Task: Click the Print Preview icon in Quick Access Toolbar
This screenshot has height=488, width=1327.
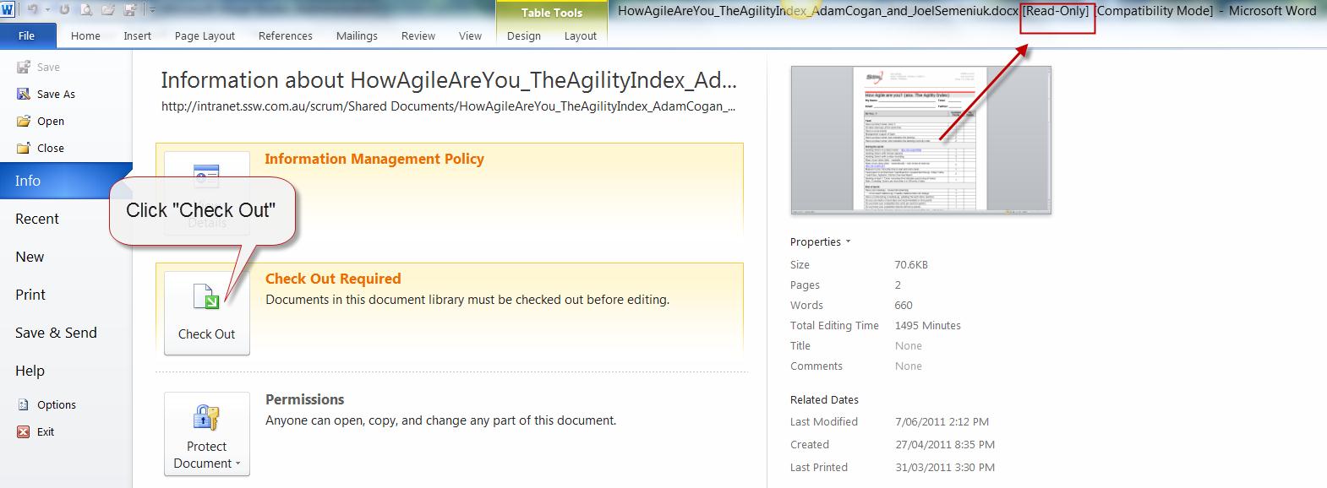Action: pyautogui.click(x=87, y=10)
